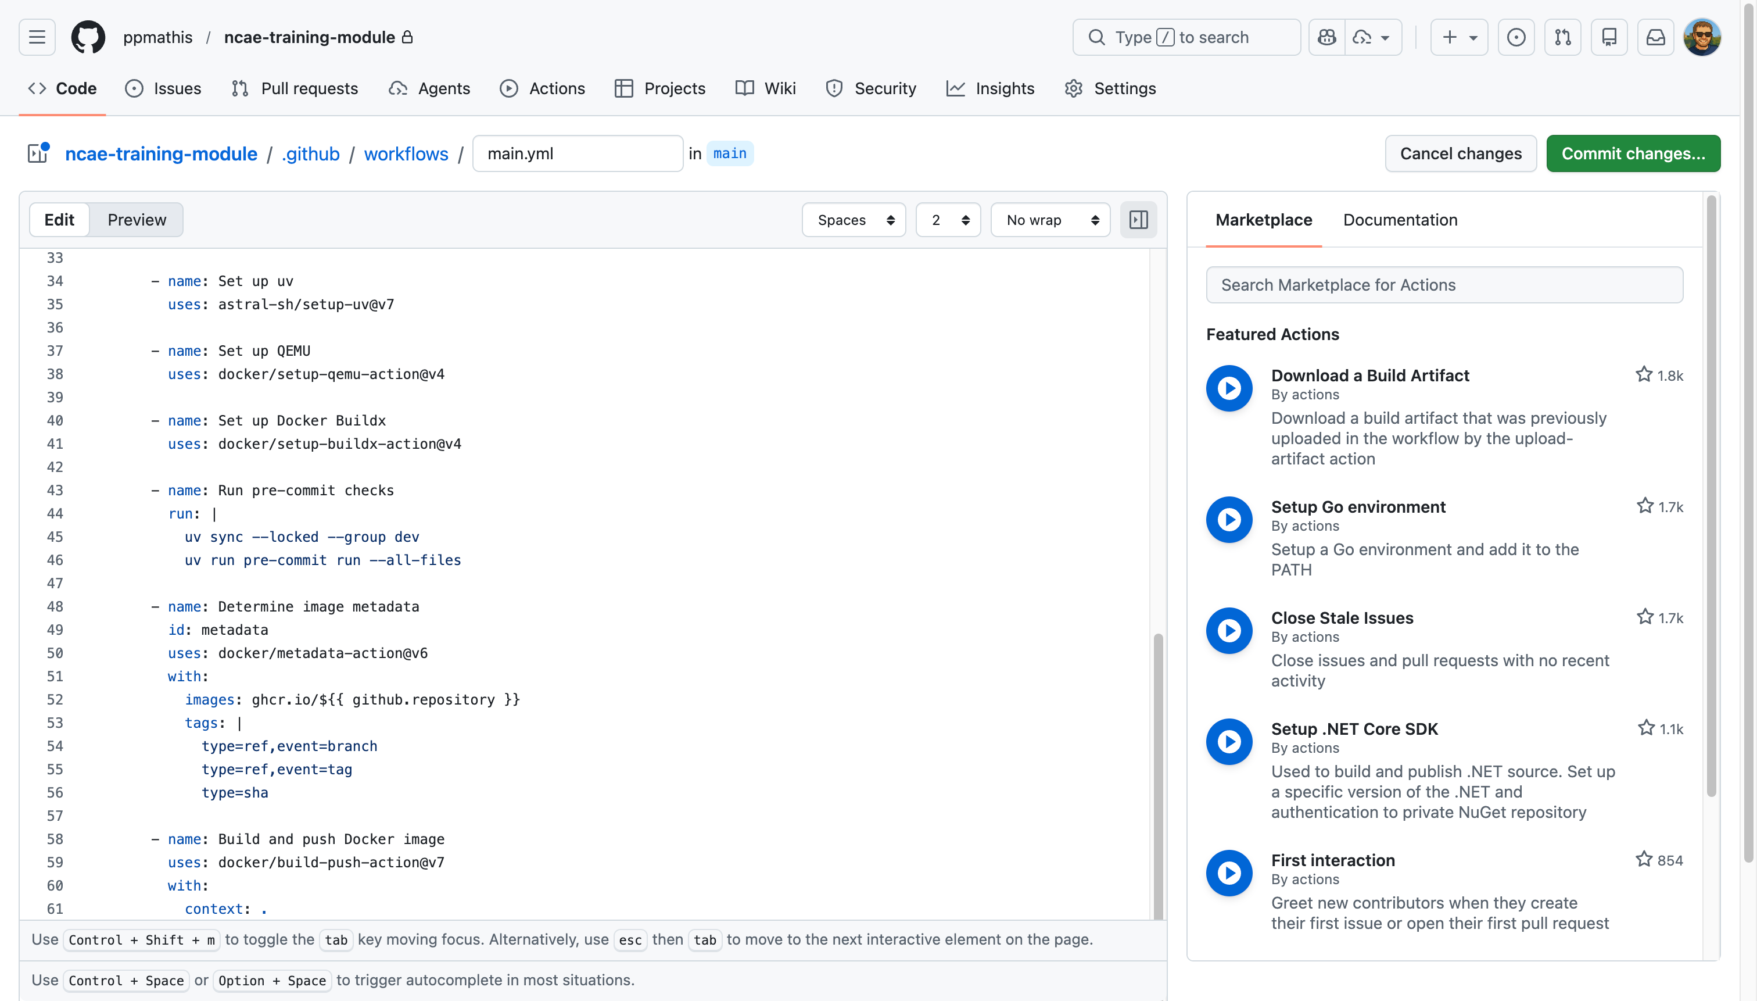Switch to the Issues tab
Viewport: 1757px width, 1001px height.
pyautogui.click(x=163, y=89)
